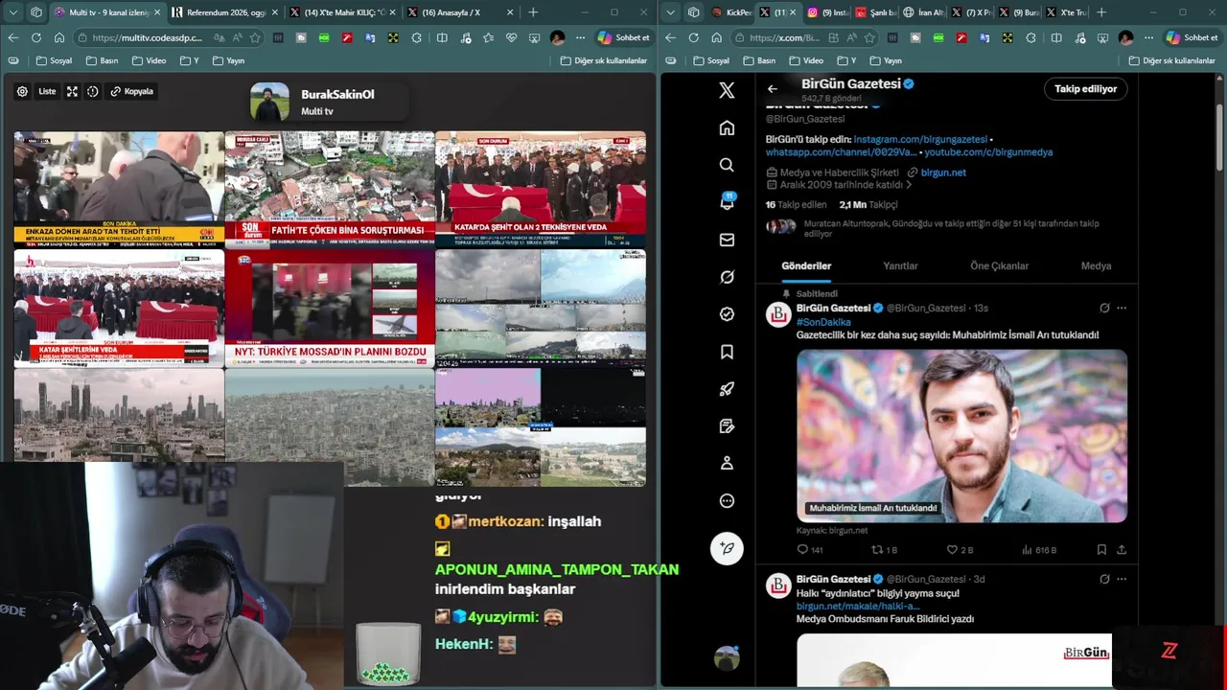The height and width of the screenshot is (690, 1227).
Task: Click Grok icon on pinned tweet
Action: [x=1104, y=308]
